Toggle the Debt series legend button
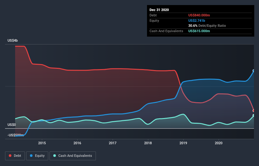 click(x=15, y=156)
